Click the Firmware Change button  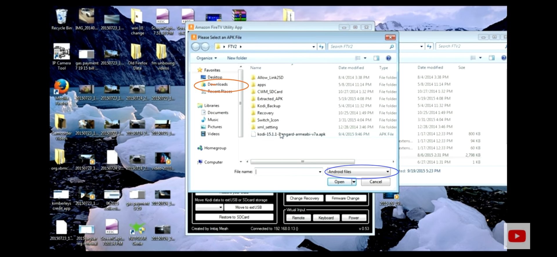point(345,198)
